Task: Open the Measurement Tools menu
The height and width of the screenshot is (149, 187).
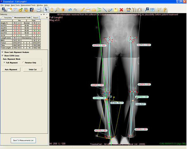Action: [28, 5]
